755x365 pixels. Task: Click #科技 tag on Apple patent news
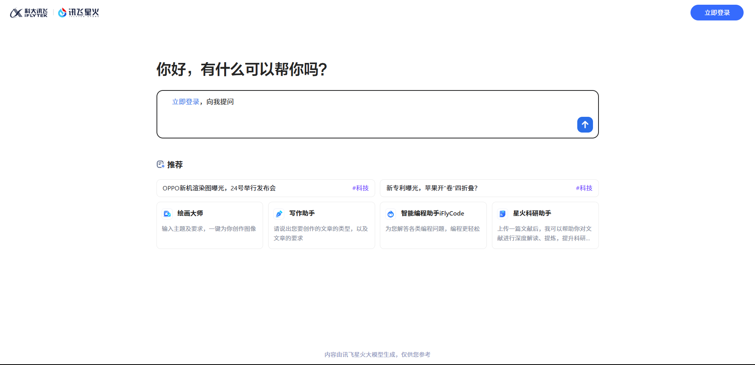[584, 188]
